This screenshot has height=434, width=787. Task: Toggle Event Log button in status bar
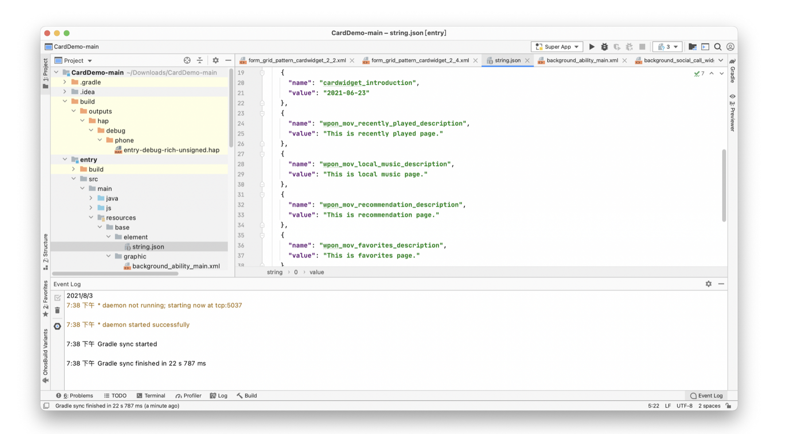(x=706, y=395)
